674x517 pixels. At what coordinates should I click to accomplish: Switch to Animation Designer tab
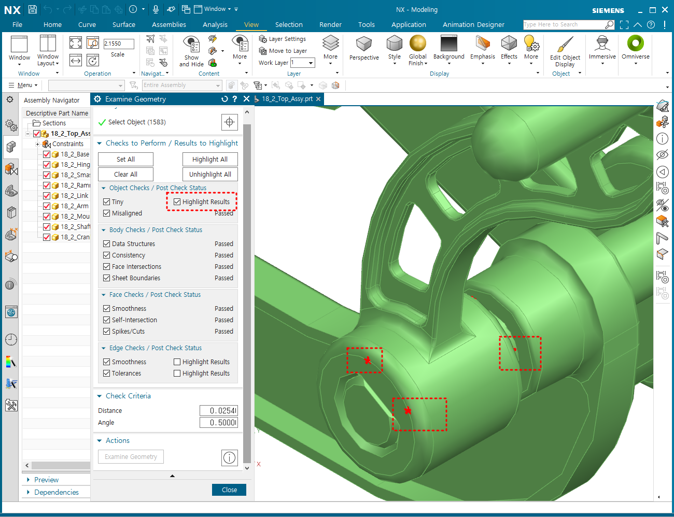click(473, 24)
